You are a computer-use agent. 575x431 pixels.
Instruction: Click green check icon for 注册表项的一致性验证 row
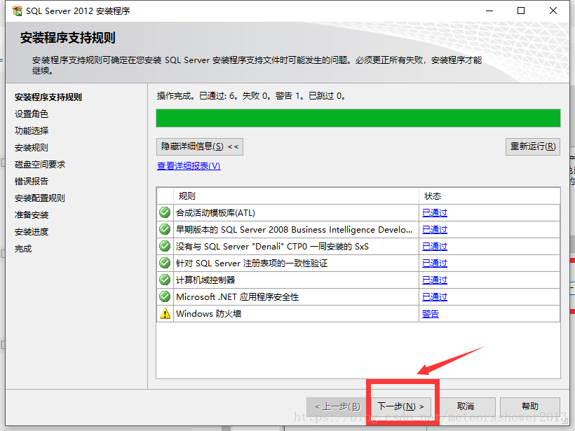point(165,263)
